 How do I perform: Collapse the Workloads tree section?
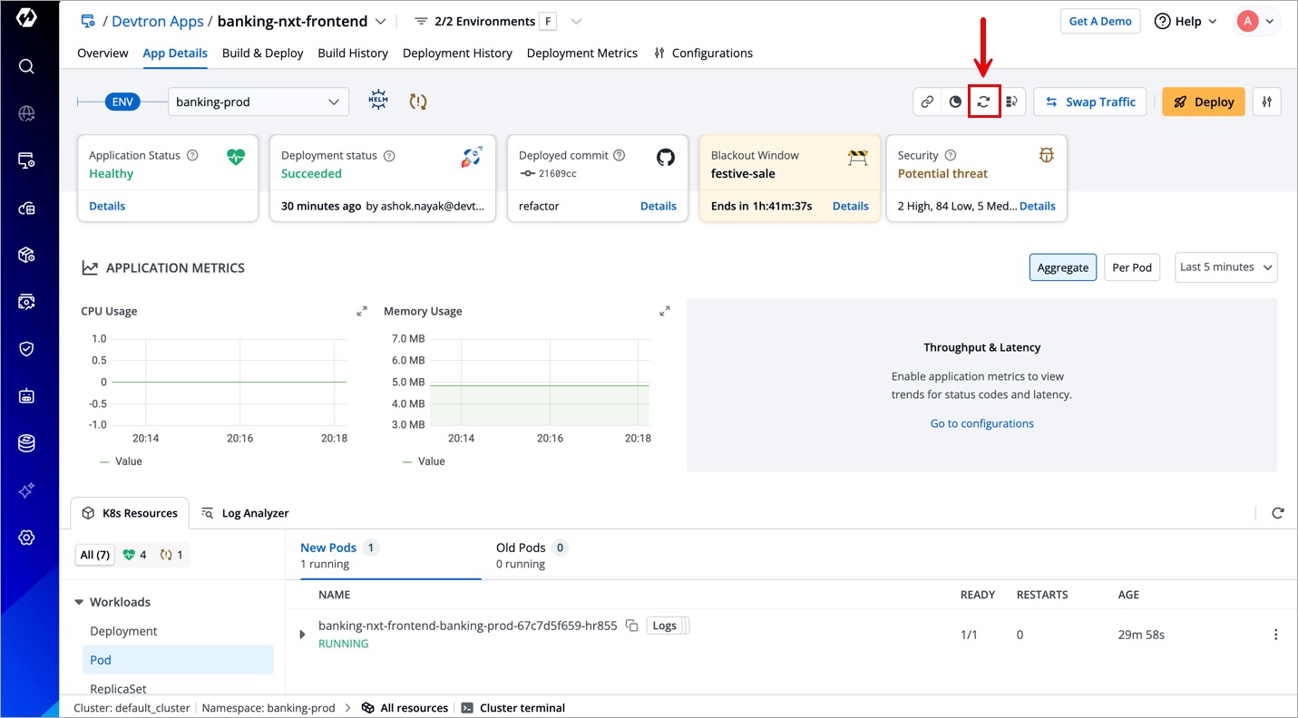[x=80, y=602]
